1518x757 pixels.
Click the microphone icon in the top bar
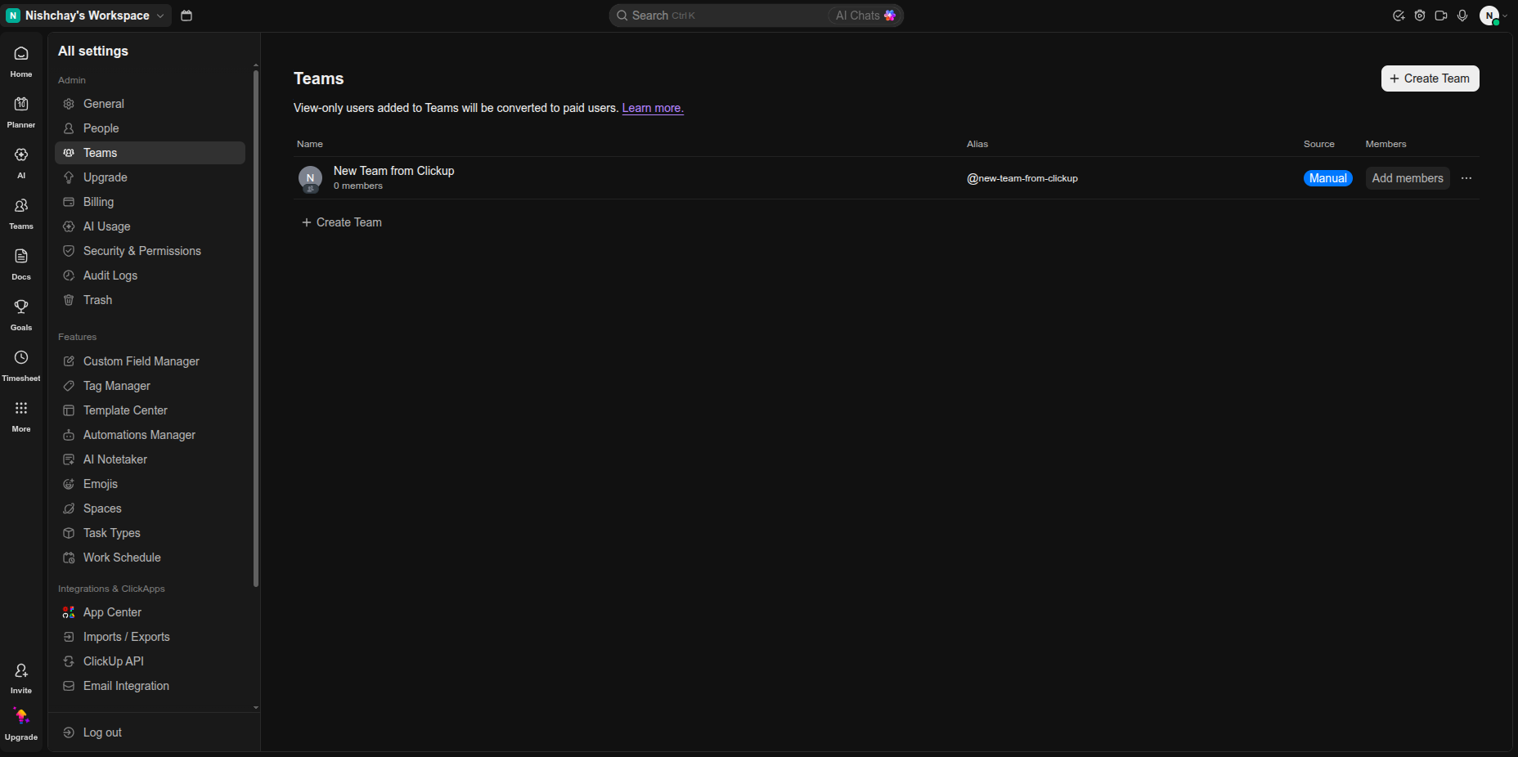1462,16
